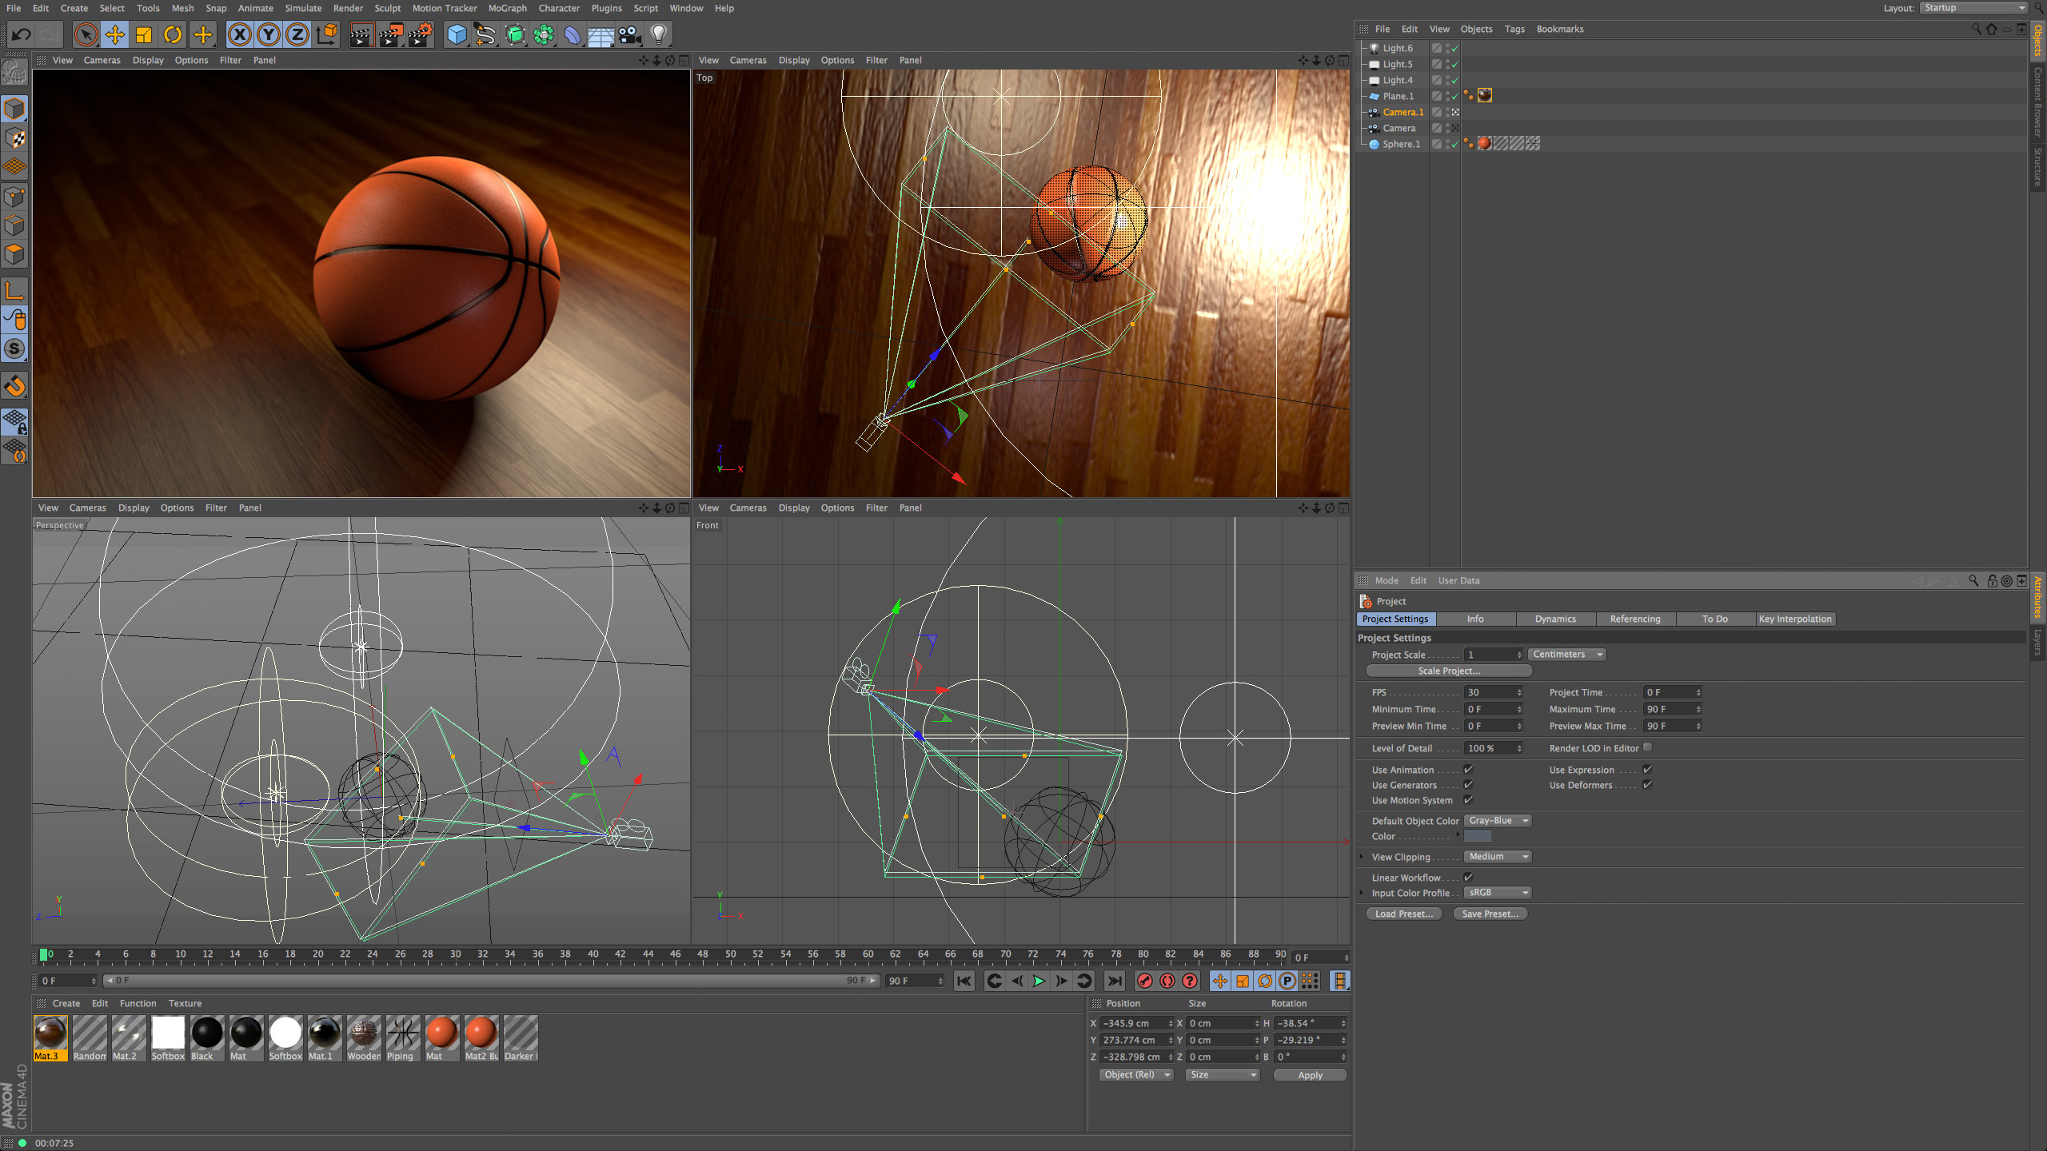Click the Load Preset button
2047x1151 pixels.
1403,914
